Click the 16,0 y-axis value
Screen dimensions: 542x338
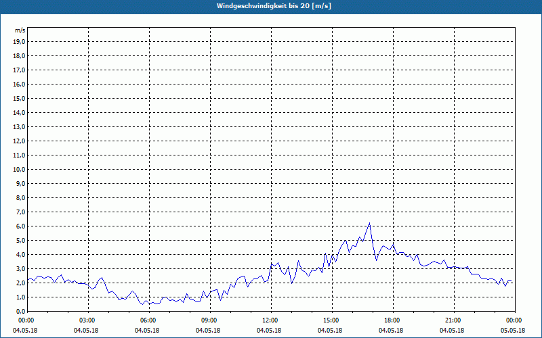point(19,84)
